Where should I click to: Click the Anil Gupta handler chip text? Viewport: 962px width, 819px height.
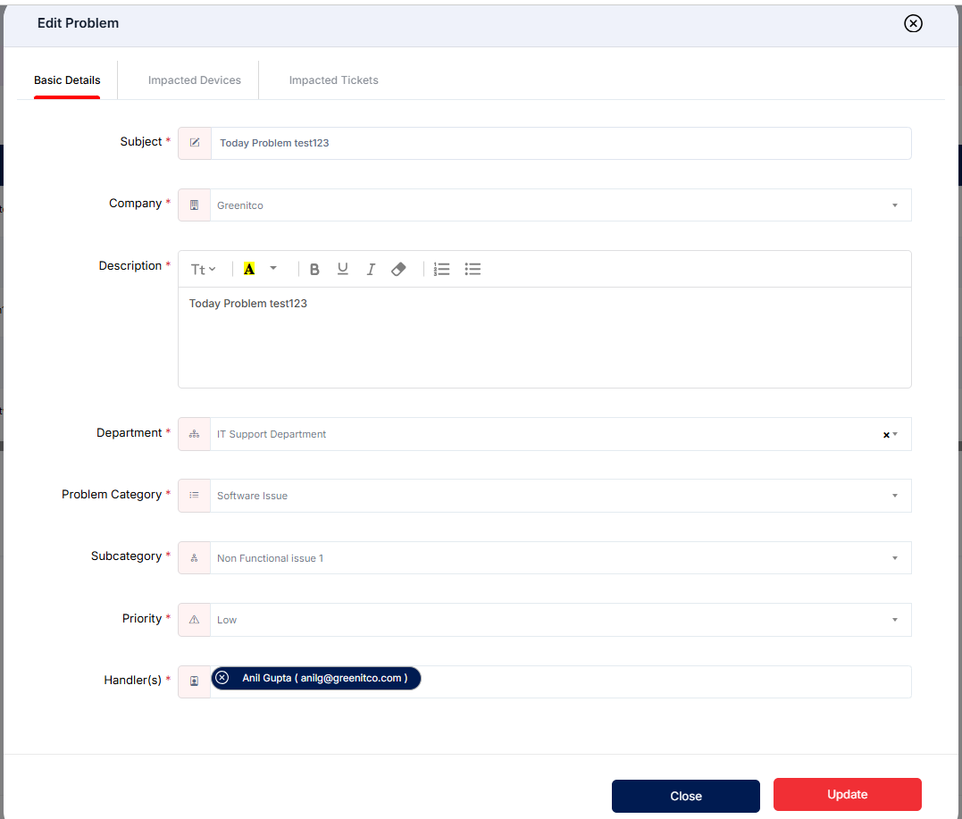click(324, 678)
